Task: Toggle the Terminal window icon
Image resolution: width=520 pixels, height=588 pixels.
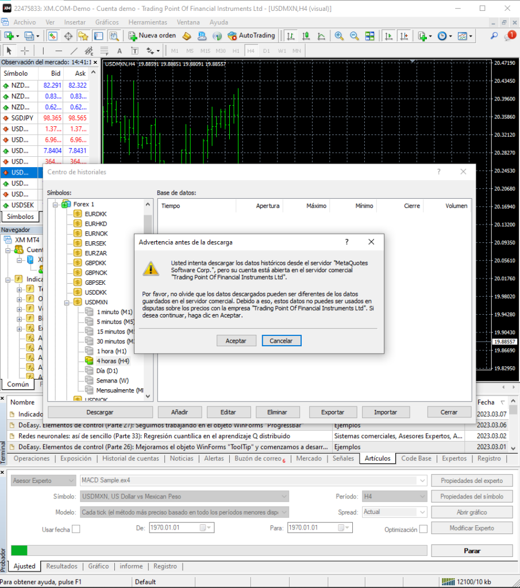Action: click(98, 36)
